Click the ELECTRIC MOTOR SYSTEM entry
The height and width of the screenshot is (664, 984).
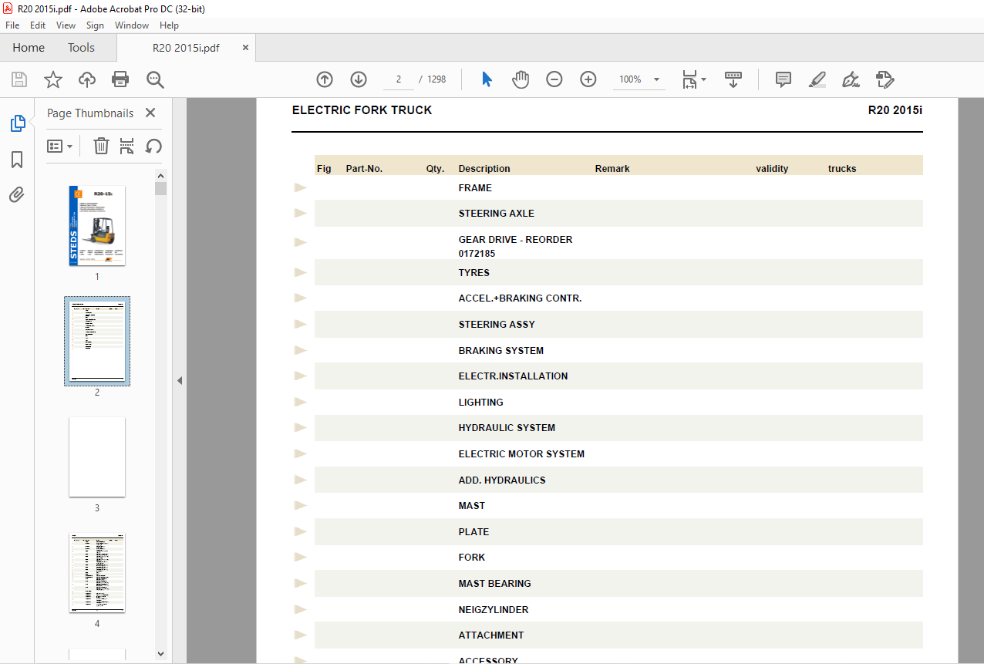[x=521, y=453]
